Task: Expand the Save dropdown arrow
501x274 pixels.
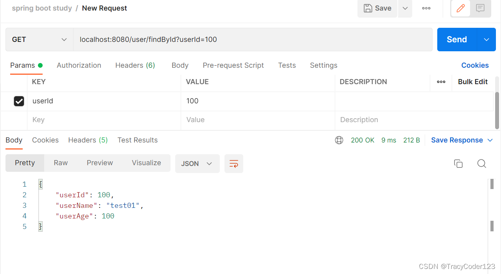Action: [405, 8]
